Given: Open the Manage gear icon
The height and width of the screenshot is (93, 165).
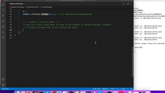Looking at the screenshot, I should pos(3,85).
